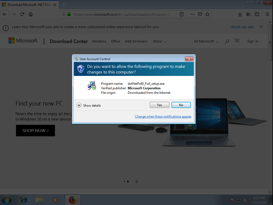273x205 pixels.
Task: Click the UAC shield question mark icon
Action: pos(81,69)
